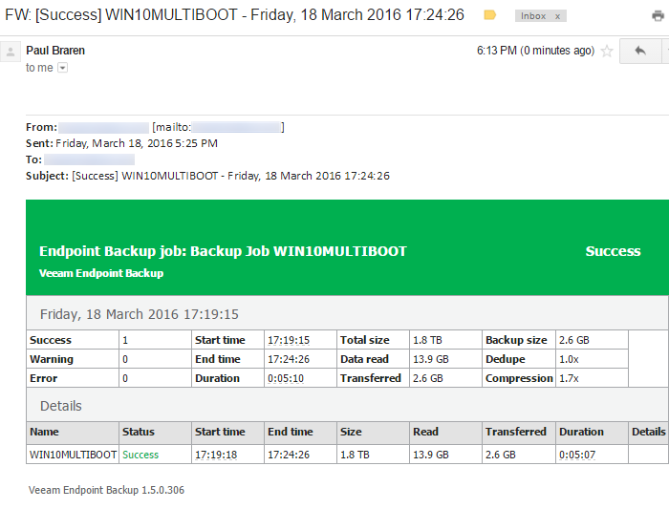
Task: Click Total size value 1.8 TB
Action: [x=427, y=340]
